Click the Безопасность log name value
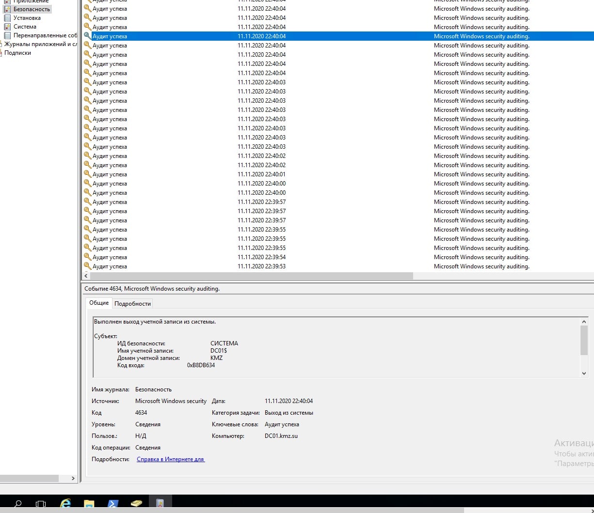The width and height of the screenshot is (594, 513). pyautogui.click(x=153, y=389)
